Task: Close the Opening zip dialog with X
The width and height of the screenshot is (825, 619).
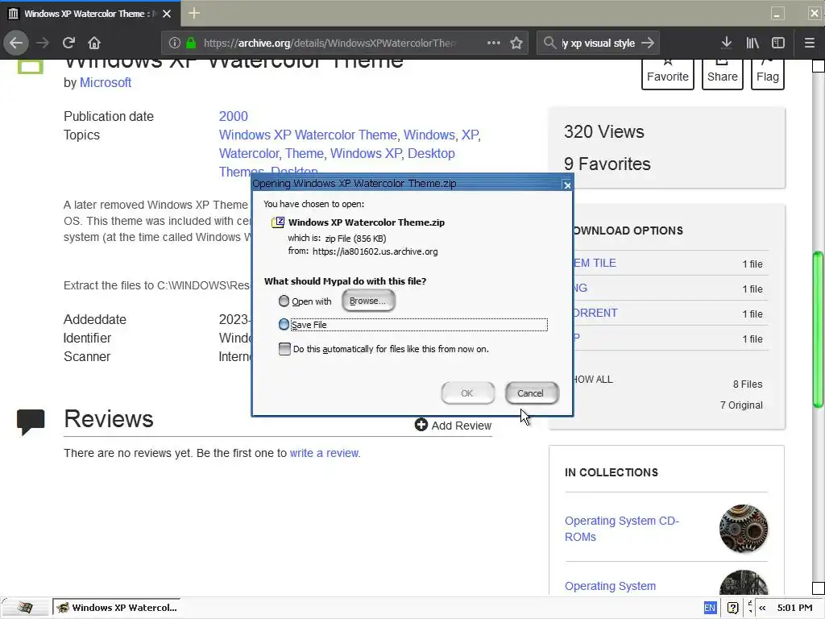Action: [566, 185]
